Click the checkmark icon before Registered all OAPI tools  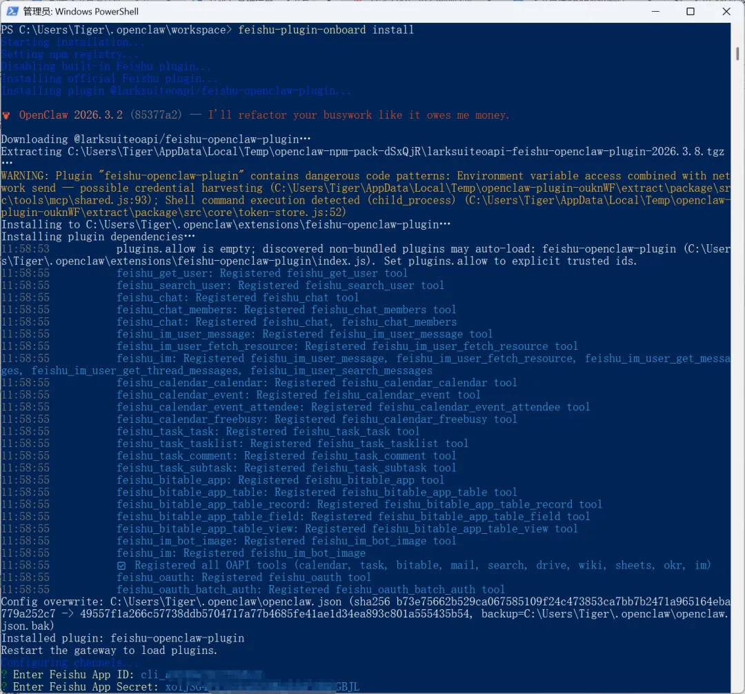pos(121,566)
